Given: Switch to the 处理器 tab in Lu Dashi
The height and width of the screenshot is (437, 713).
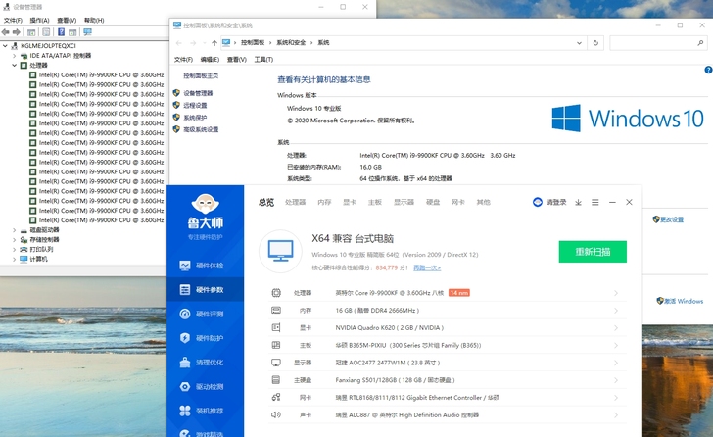Looking at the screenshot, I should [x=295, y=203].
